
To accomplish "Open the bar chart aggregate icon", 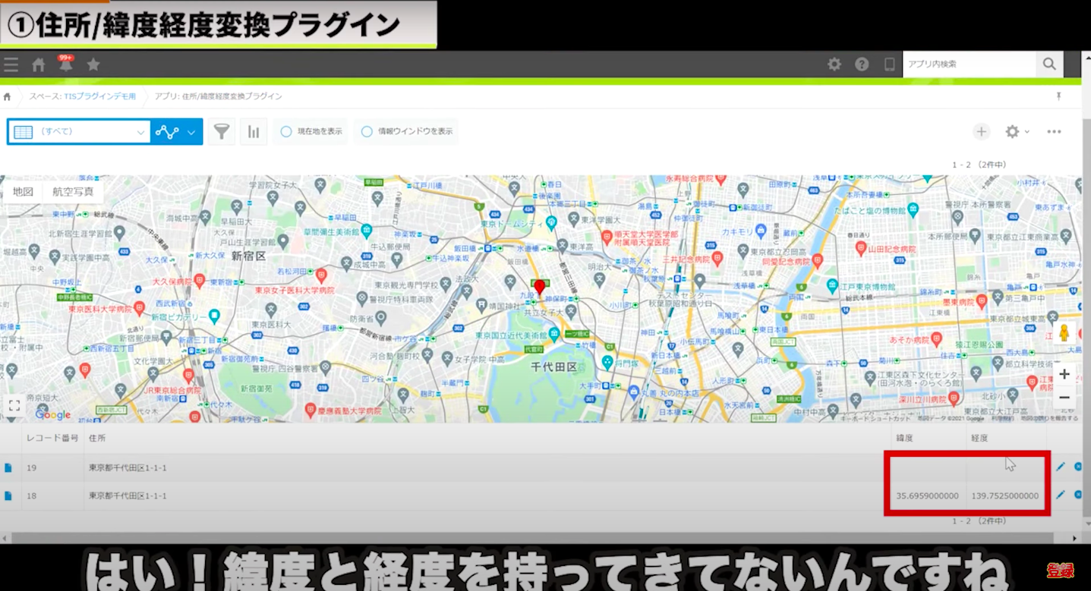I will coord(254,132).
